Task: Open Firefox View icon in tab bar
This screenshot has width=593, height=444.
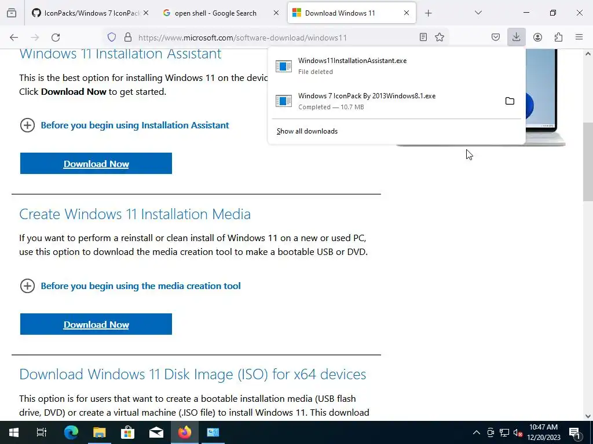Action: (12, 13)
